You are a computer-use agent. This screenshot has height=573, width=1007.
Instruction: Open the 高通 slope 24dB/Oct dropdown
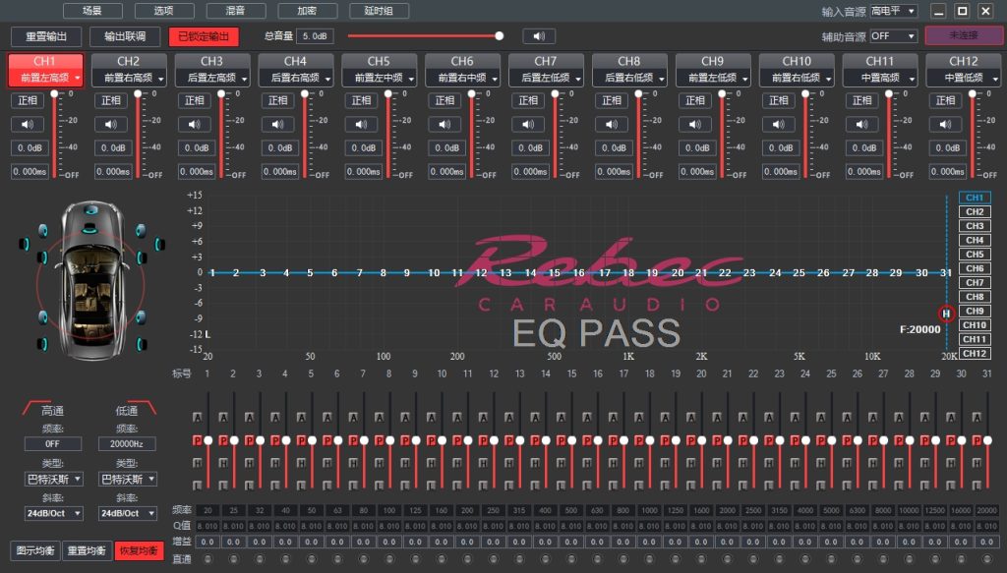[x=53, y=513]
